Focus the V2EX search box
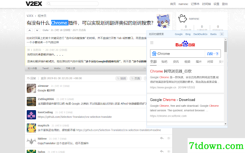Image resolution: width=245 pixels, height=153 pixels. click(72, 3)
